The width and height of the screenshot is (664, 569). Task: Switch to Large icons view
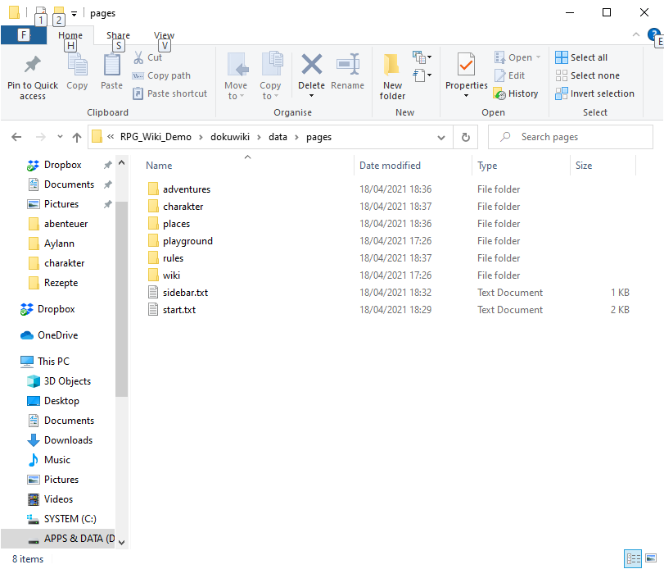tap(651, 559)
